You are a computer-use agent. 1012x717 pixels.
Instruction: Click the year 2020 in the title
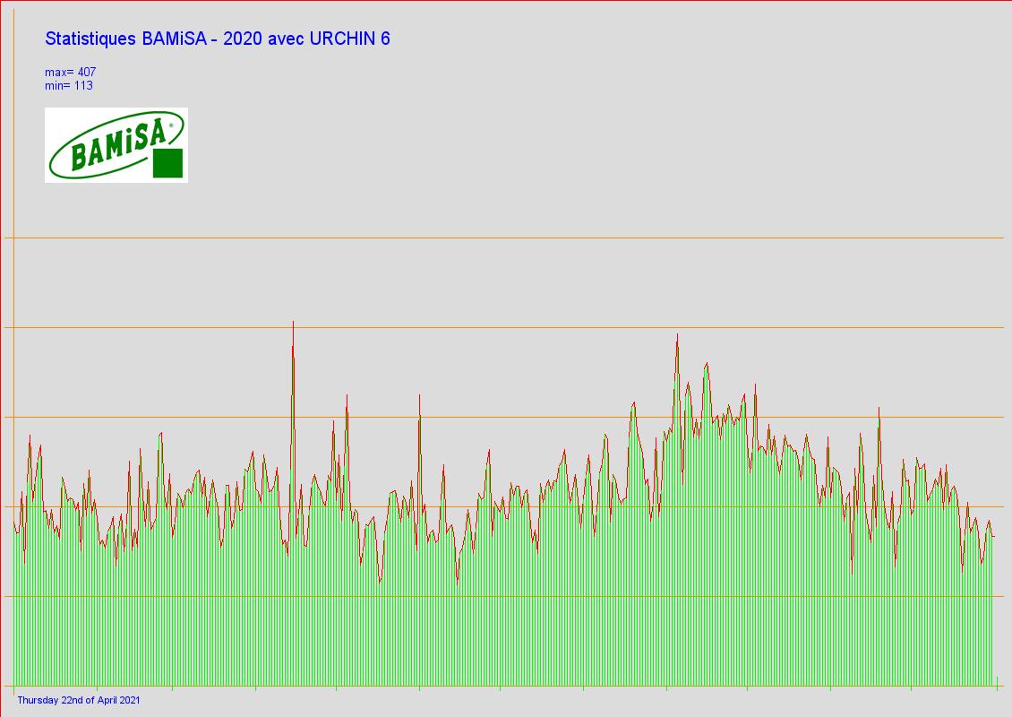point(240,39)
